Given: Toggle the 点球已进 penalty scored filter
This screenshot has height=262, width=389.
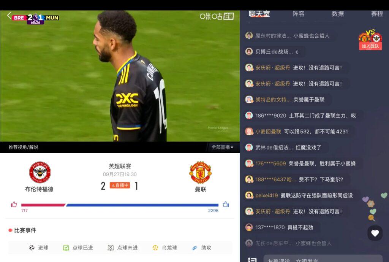Looking at the screenshot, I should tap(78, 248).
